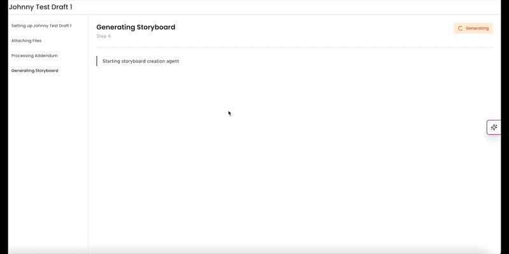Click the spinner icon in Generating badge
509x254 pixels.
click(460, 29)
